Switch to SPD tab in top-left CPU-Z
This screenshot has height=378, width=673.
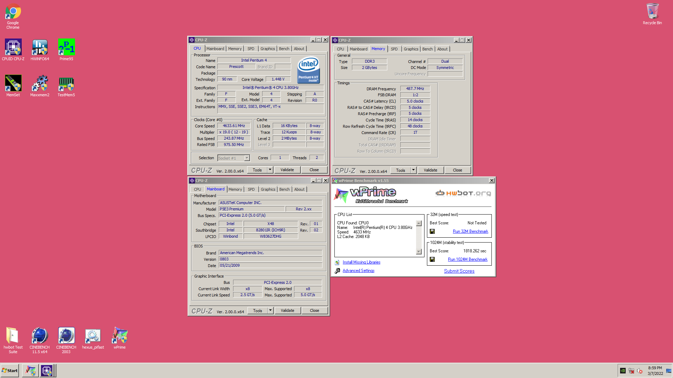click(x=251, y=49)
